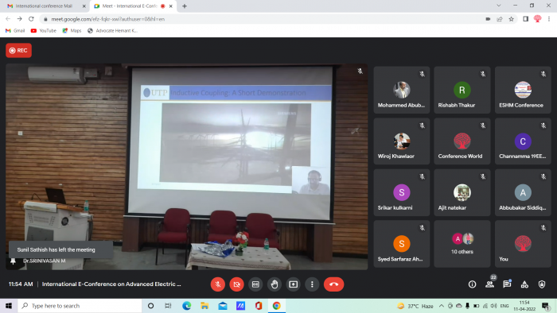Toggle the microphone mute button

click(218, 284)
